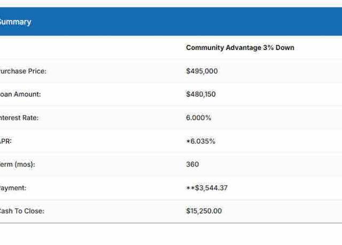Select the *6.035% APR value
The height and width of the screenshot is (245, 342).
[201, 141]
